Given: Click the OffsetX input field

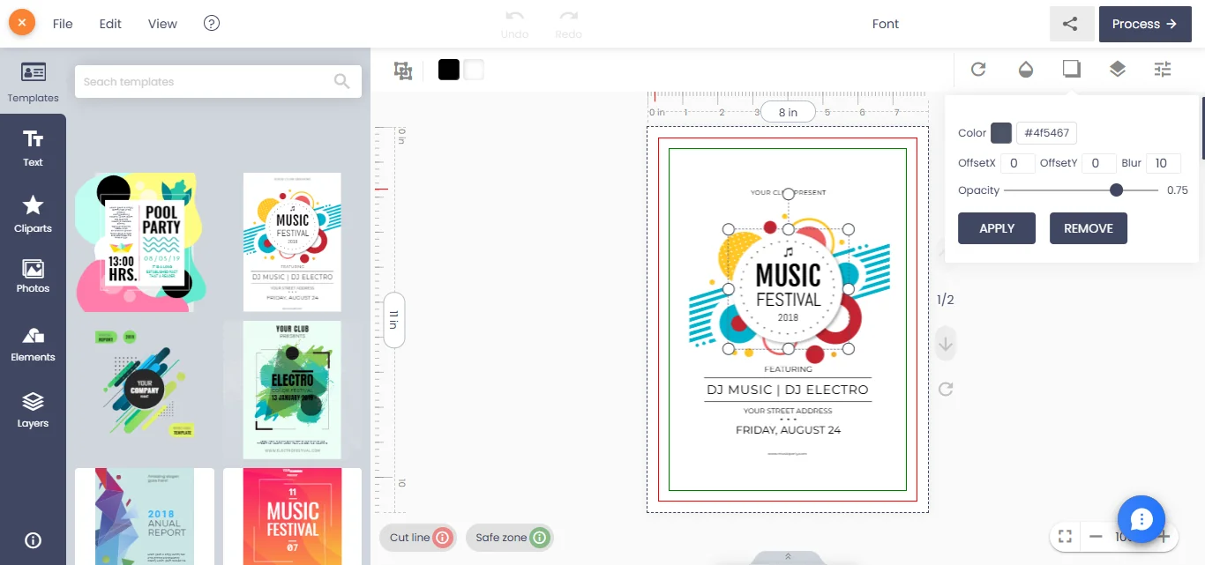Looking at the screenshot, I should pyautogui.click(x=1018, y=163).
